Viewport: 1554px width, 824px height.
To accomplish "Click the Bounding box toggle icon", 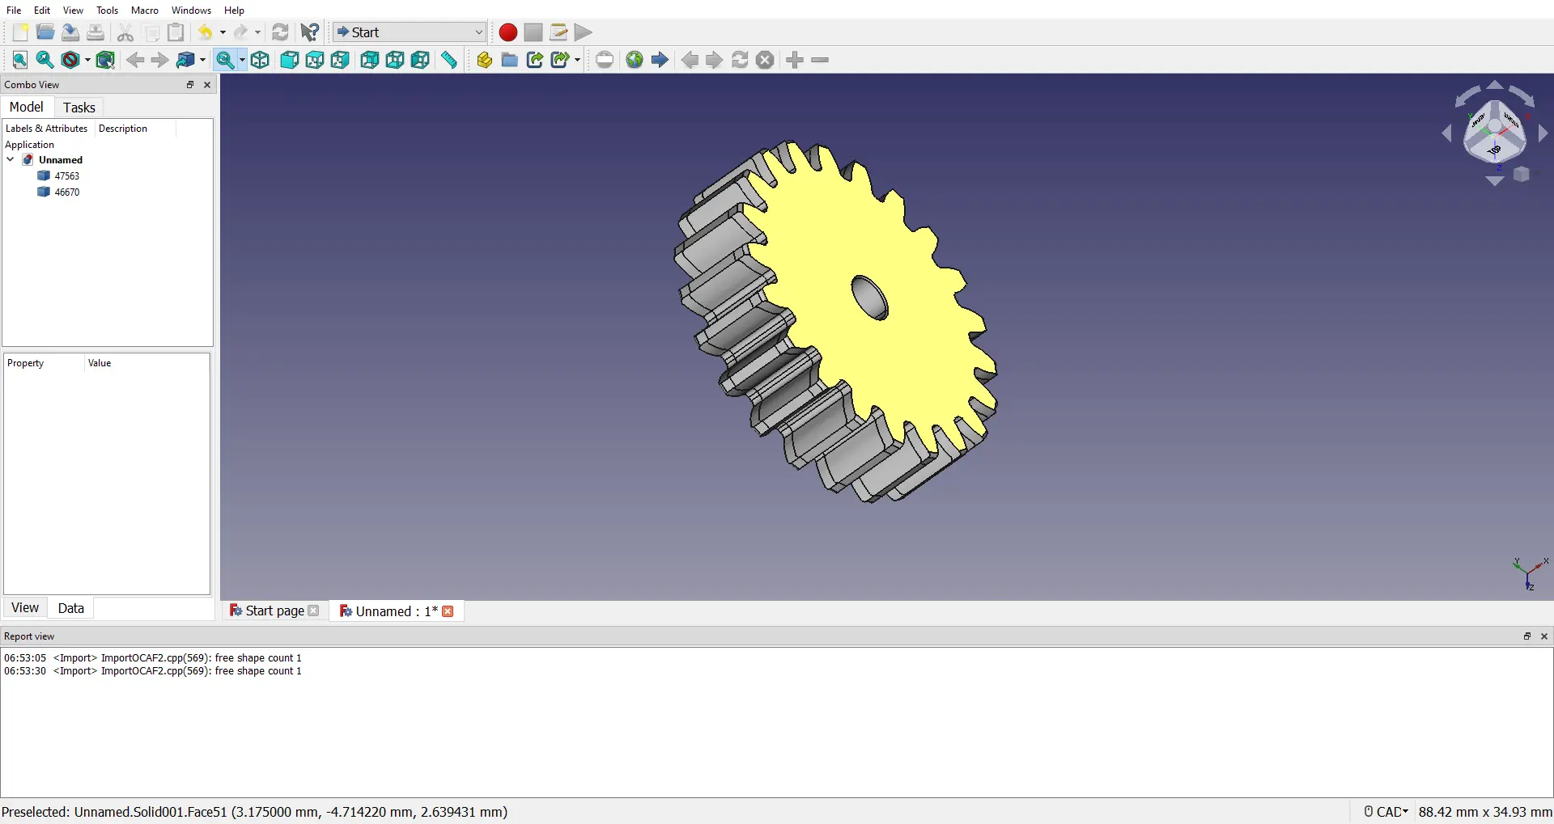I will (x=105, y=60).
